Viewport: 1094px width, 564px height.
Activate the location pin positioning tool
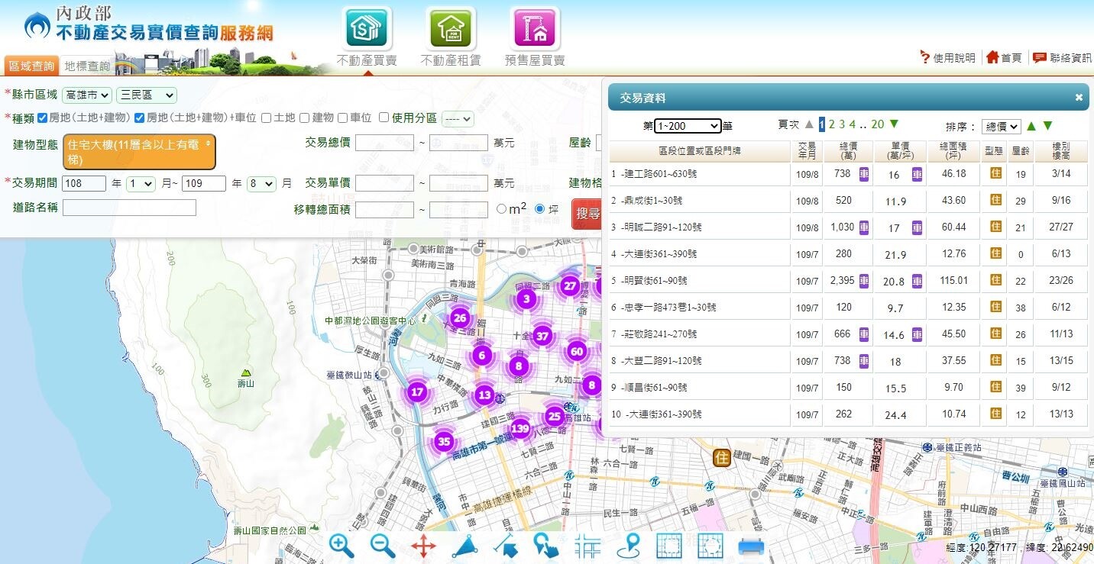click(629, 546)
